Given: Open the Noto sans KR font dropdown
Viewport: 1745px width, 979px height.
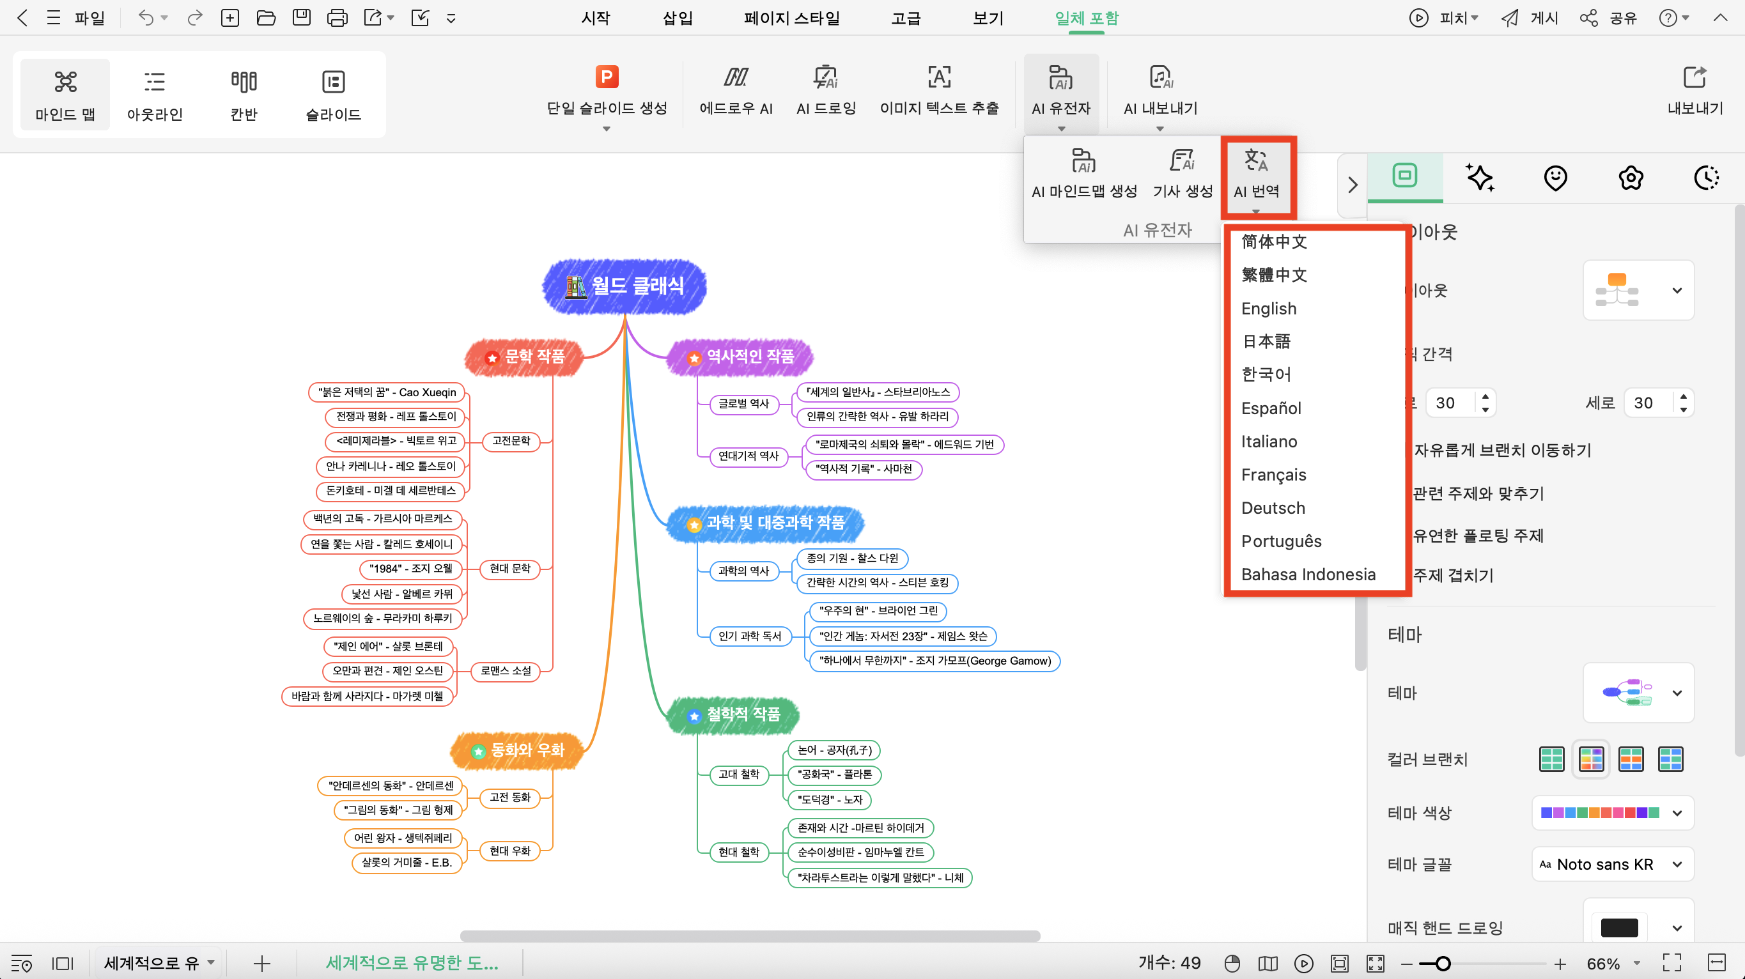Looking at the screenshot, I should click(1613, 865).
